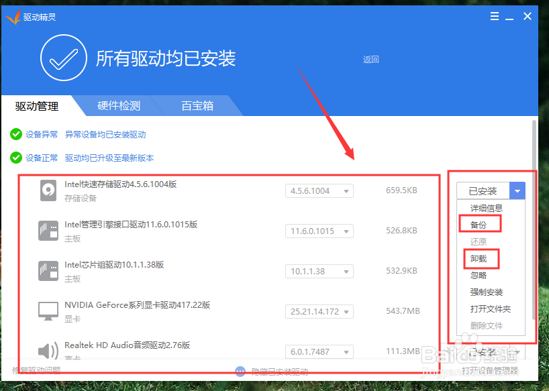Click the 设备正常 label

coord(42,158)
